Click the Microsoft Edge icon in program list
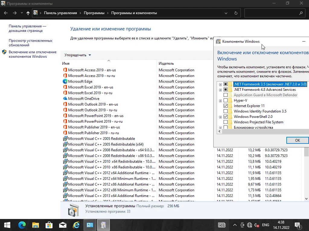This screenshot has height=231, width=309. [65, 82]
